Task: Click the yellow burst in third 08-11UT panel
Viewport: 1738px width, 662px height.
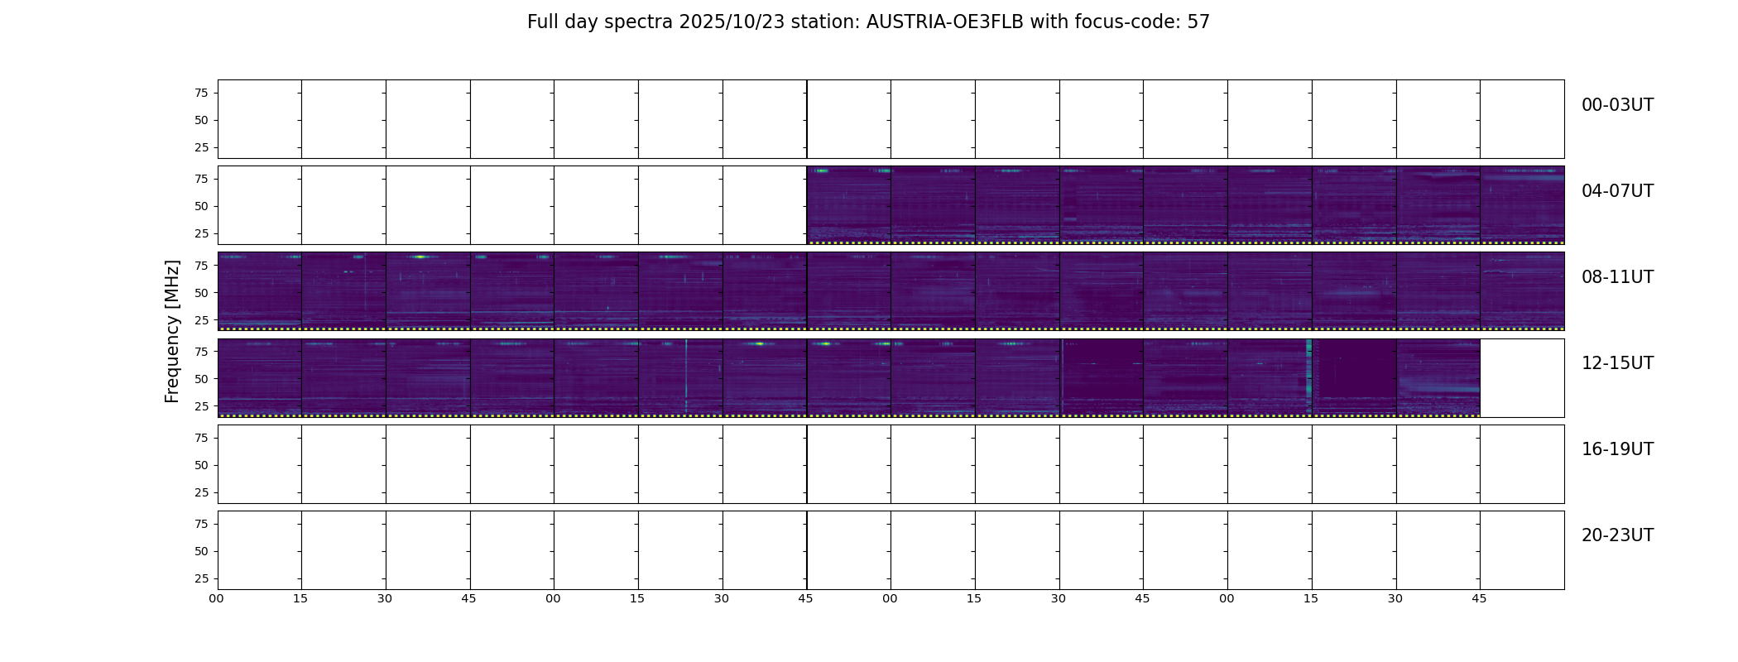Action: (420, 257)
